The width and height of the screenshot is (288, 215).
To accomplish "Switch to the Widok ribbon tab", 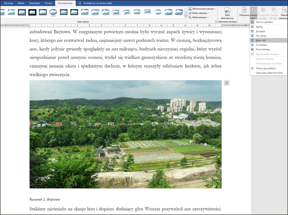I will pyautogui.click(x=21, y=3).
